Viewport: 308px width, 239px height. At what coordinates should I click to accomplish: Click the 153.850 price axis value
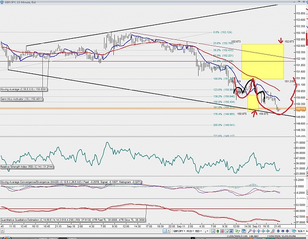tap(301, 13)
